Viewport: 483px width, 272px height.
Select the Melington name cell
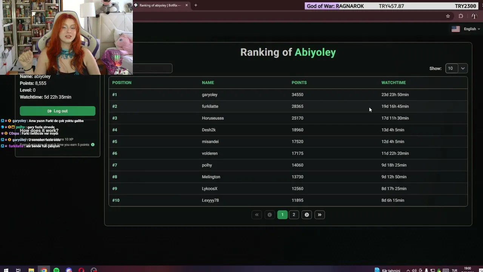point(211,177)
